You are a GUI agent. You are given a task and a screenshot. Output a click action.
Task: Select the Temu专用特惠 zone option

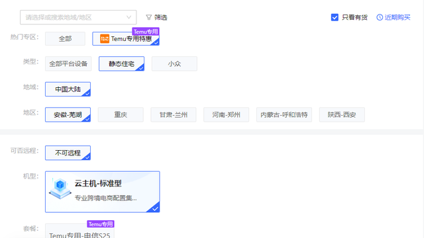(x=126, y=38)
